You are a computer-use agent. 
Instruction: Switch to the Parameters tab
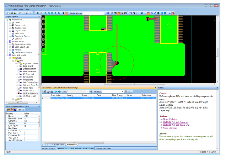pyautogui.click(x=59, y=145)
